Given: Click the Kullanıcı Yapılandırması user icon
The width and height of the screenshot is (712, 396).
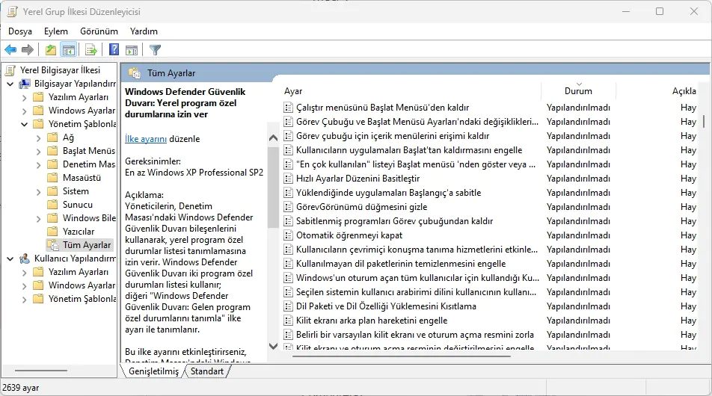Looking at the screenshot, I should click(25, 259).
